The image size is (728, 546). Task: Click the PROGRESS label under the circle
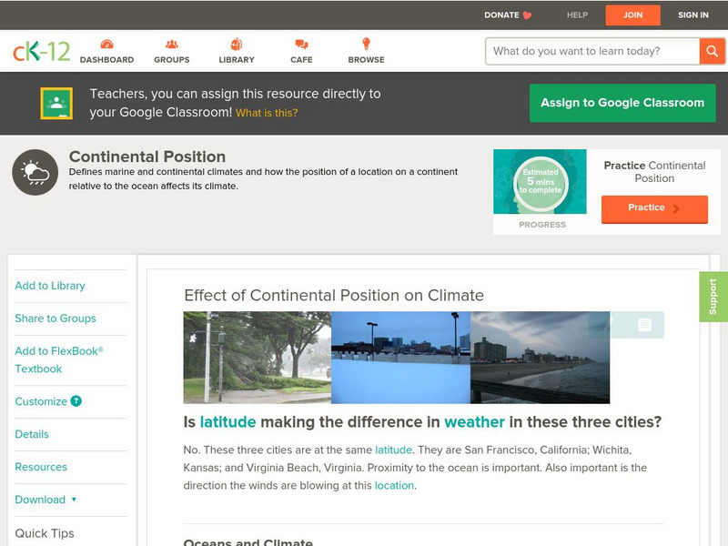542,225
